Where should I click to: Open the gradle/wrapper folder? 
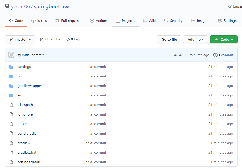tap(30, 86)
